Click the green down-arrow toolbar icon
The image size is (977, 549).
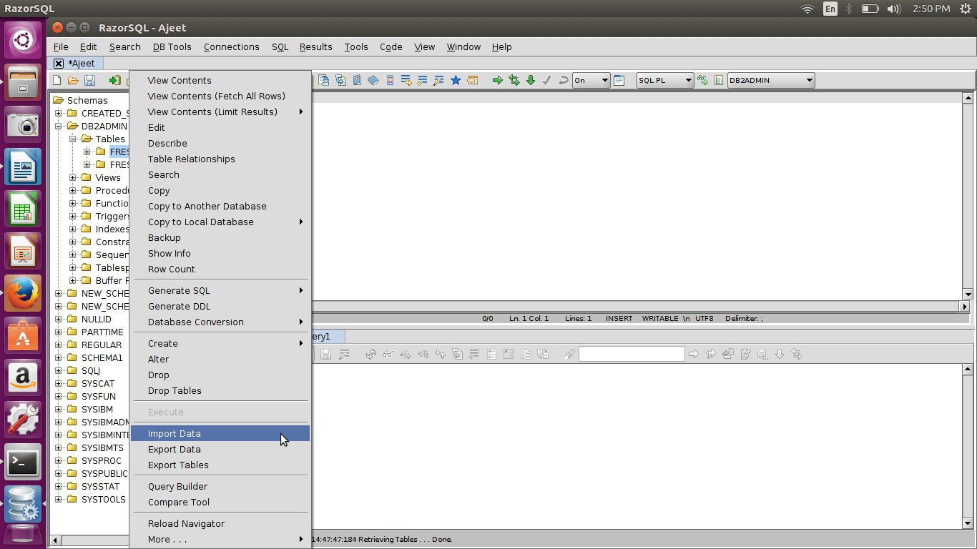pos(531,80)
